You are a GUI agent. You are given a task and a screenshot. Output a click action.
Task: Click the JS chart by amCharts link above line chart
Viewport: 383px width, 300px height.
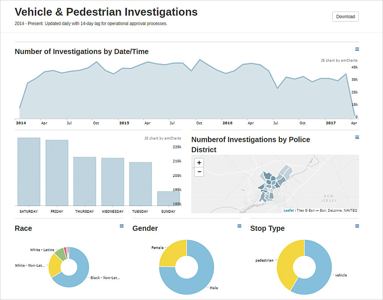point(339,60)
